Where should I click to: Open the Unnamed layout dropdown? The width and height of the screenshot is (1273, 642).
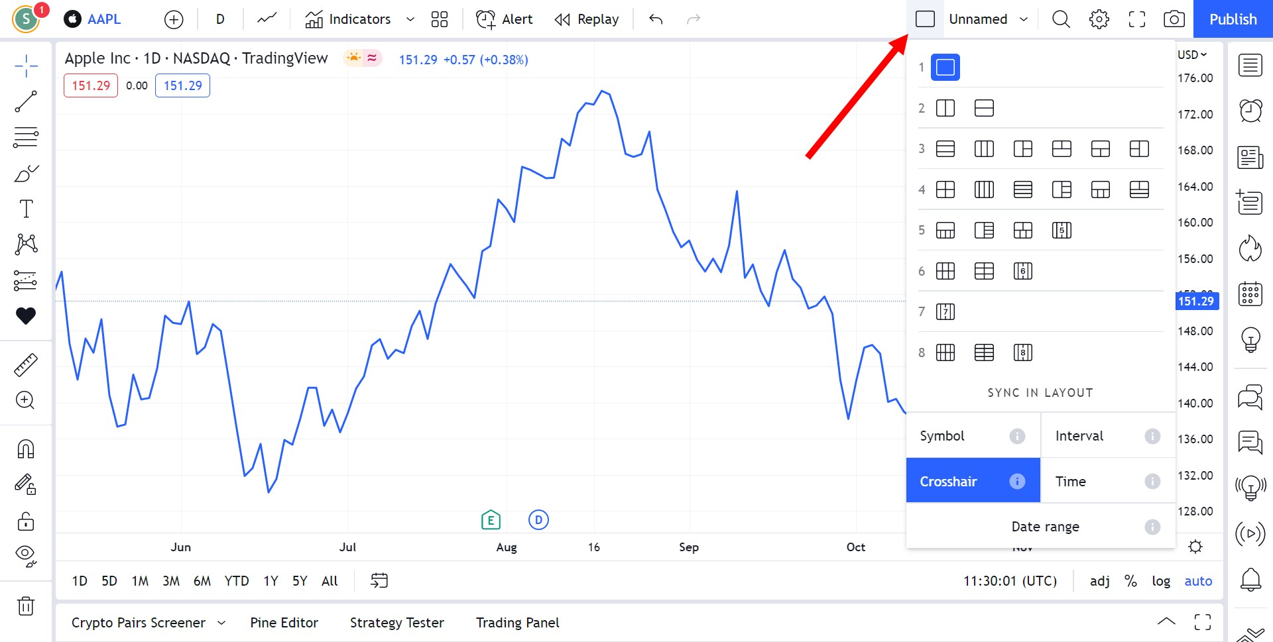(x=987, y=19)
